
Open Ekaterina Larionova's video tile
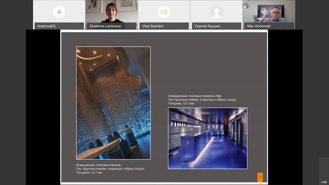pyautogui.click(x=112, y=15)
